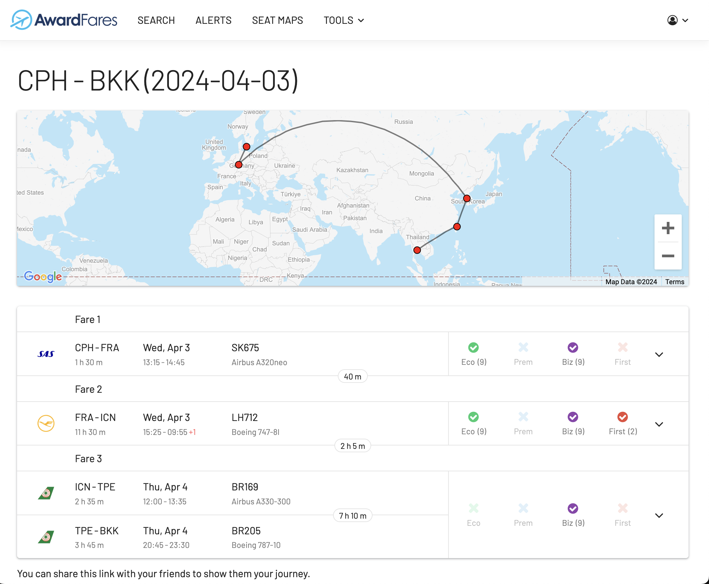
Task: Click the 15:25 - 09:55 +1 time
Action: [169, 432]
